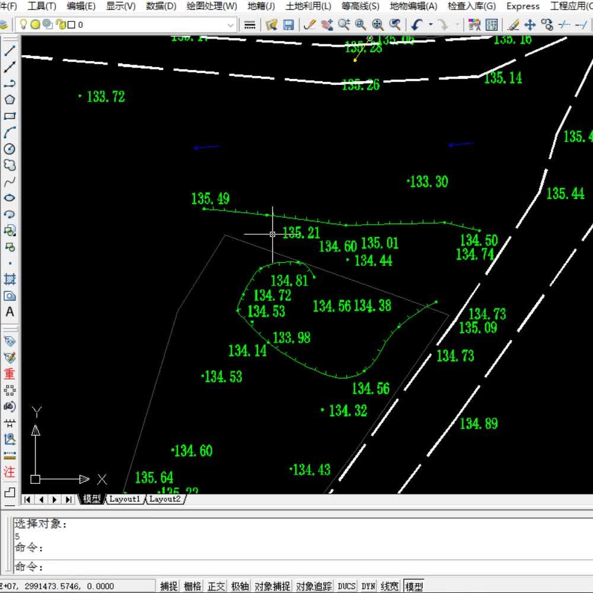Click the layer color swatch square
593x593 pixels.
71,25
